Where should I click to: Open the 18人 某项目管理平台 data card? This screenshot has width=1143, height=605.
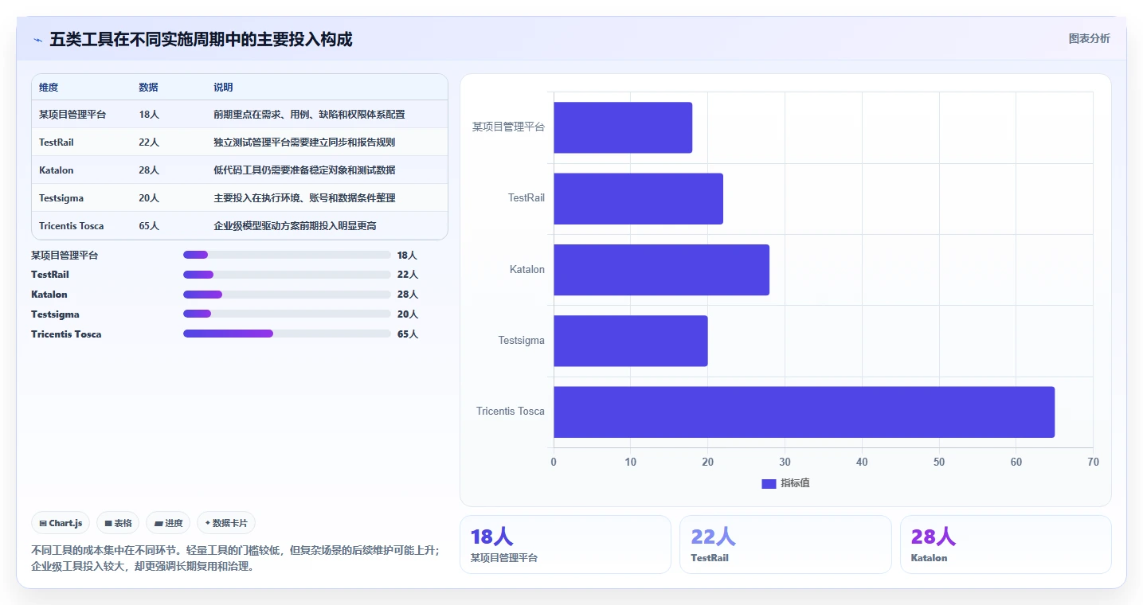pyautogui.click(x=566, y=544)
